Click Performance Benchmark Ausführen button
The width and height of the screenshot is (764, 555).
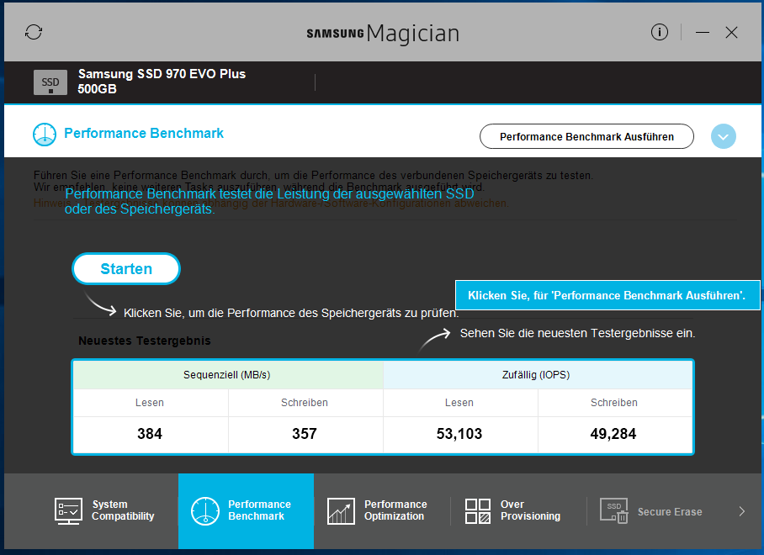click(x=586, y=136)
